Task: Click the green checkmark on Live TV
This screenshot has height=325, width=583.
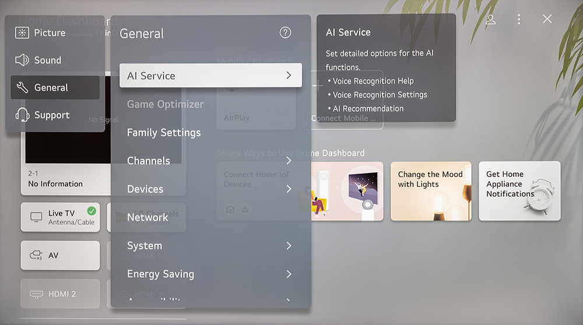Action: [x=92, y=211]
